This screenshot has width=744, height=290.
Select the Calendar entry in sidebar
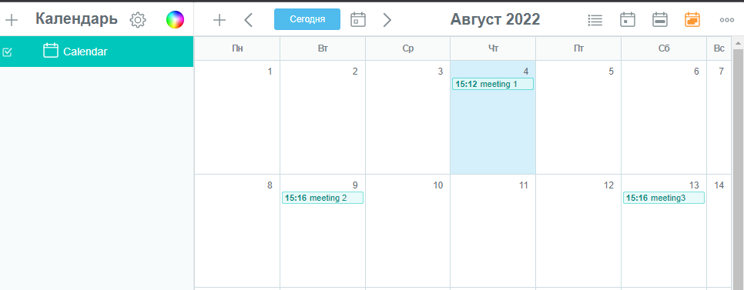coord(97,52)
